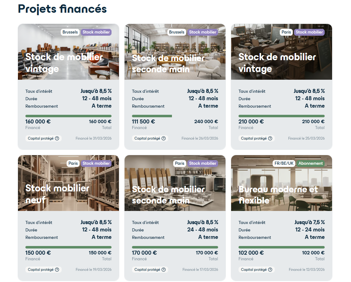This screenshot has height=282, width=351.
Task: Click the partially filled progress bar of the 111 500 € project
Action: (x=152, y=116)
